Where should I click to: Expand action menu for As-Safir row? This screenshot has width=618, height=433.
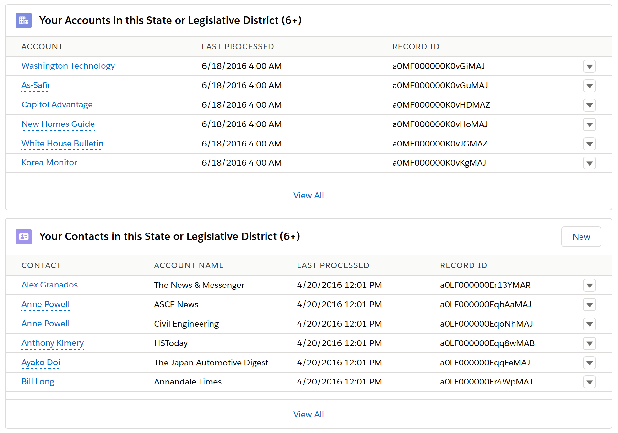click(x=589, y=86)
